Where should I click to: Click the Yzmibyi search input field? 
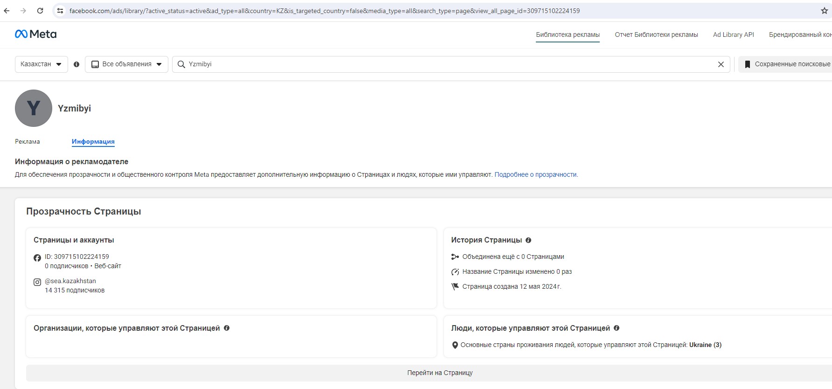(x=448, y=64)
